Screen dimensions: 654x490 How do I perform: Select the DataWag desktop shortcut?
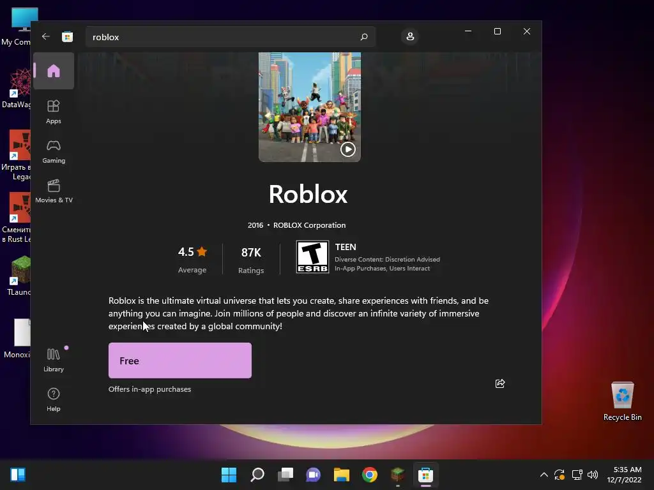17,88
